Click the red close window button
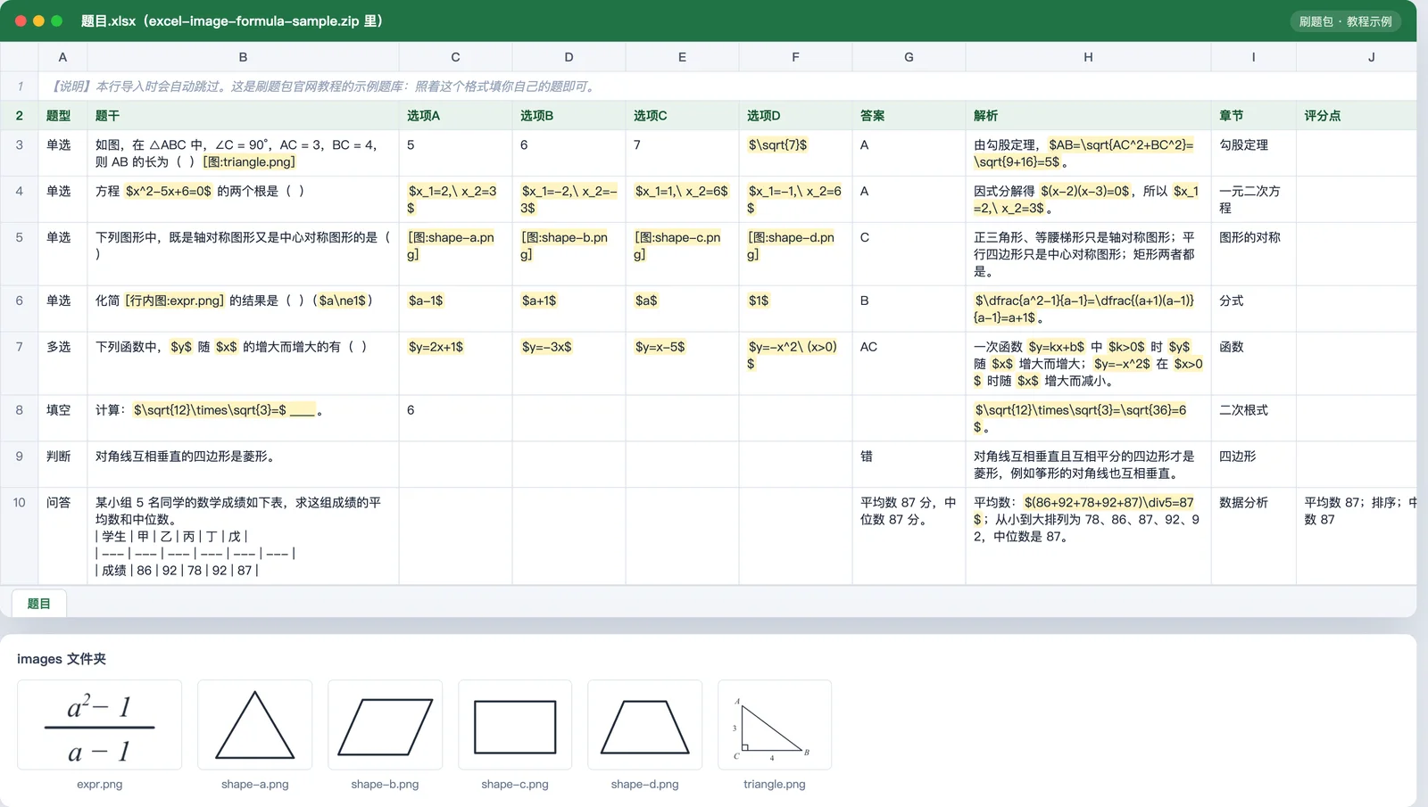 (x=21, y=21)
